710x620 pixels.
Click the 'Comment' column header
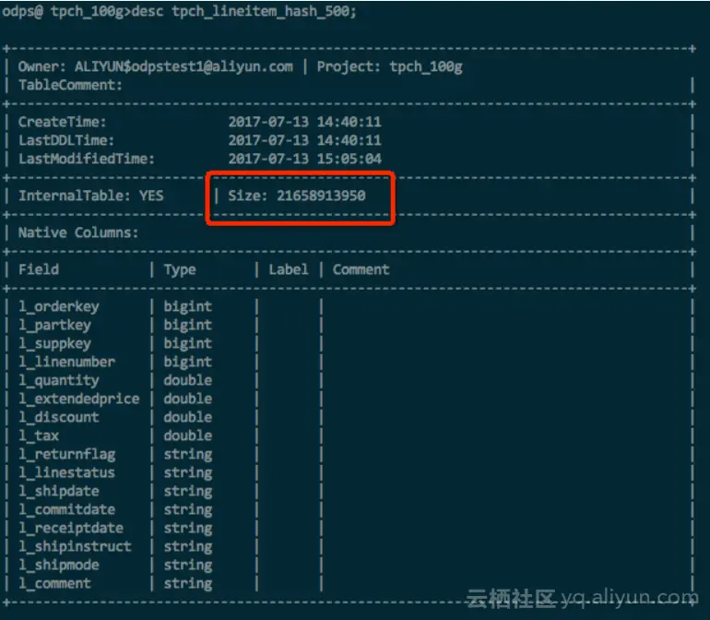point(361,269)
